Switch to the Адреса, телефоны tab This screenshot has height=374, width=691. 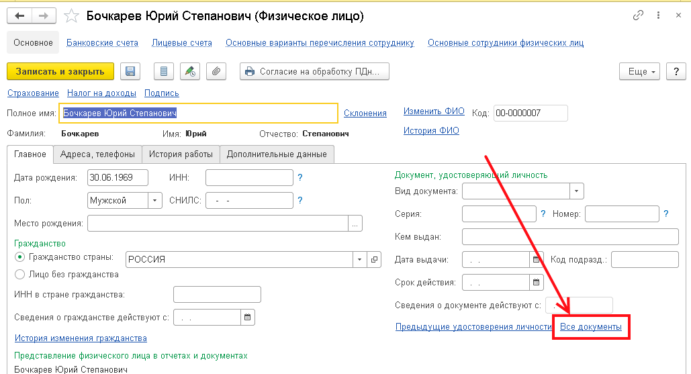[x=97, y=154]
